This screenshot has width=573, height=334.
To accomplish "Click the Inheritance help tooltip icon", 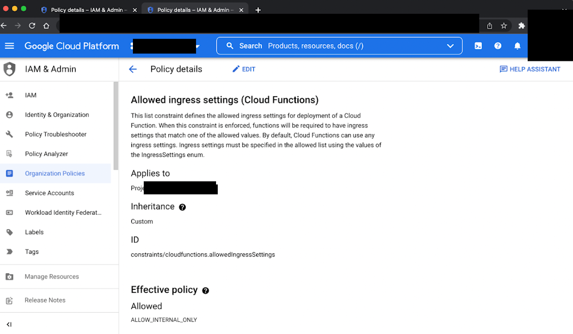I will (182, 207).
